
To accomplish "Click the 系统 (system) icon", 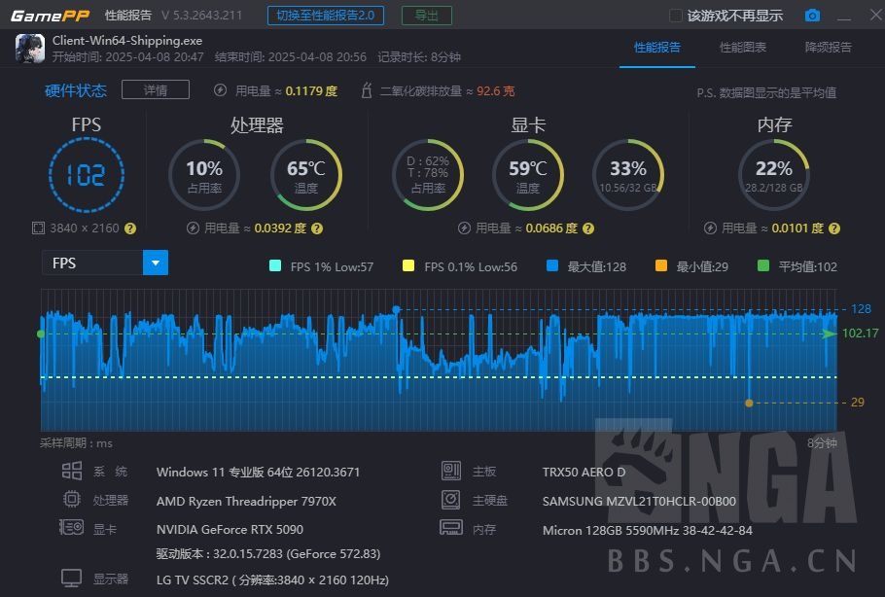I will [70, 471].
